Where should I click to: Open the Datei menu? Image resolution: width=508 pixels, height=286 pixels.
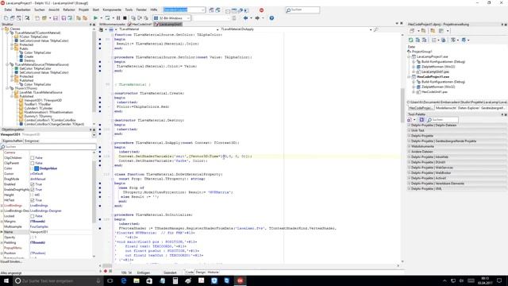click(8, 10)
